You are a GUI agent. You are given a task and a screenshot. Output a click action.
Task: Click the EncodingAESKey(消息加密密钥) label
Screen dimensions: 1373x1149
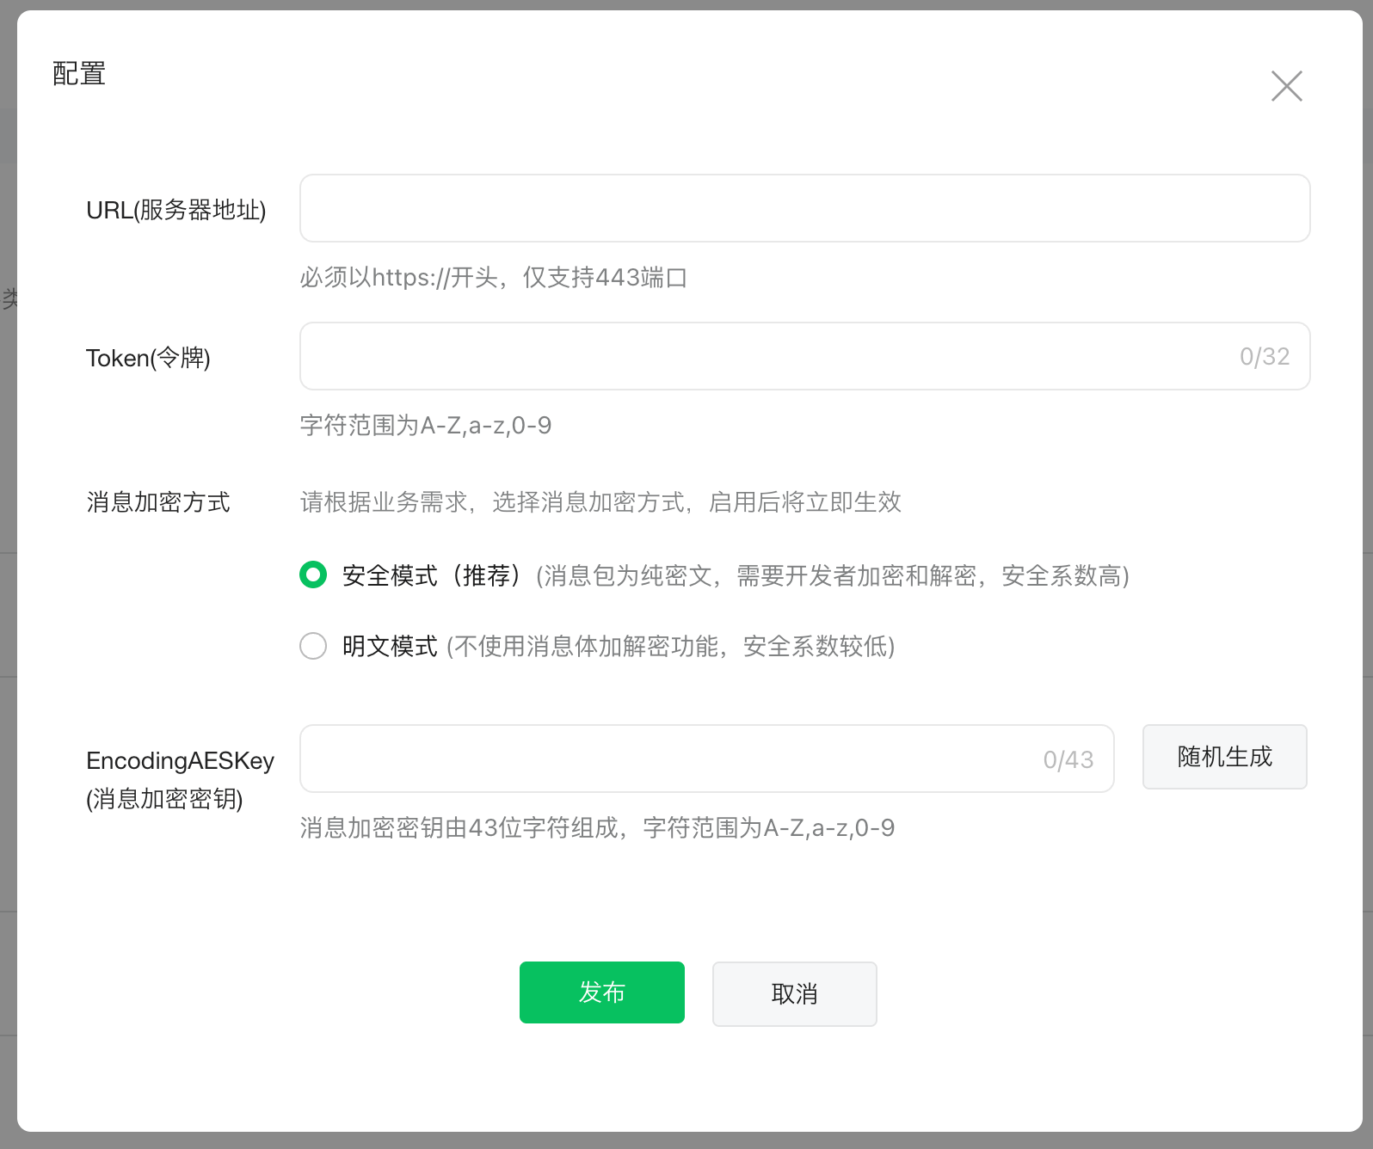click(x=180, y=779)
